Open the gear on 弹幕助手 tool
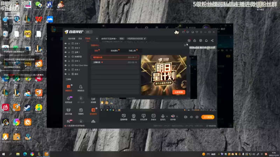 tap(72, 85)
